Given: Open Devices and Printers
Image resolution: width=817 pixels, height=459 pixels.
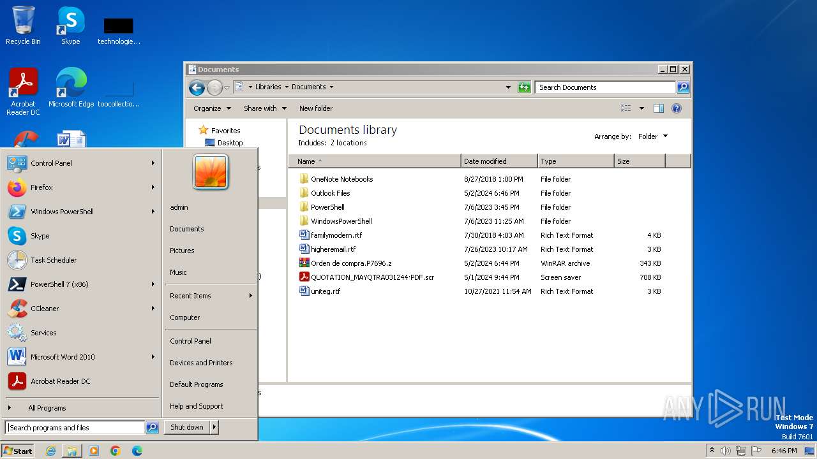Looking at the screenshot, I should click(201, 363).
